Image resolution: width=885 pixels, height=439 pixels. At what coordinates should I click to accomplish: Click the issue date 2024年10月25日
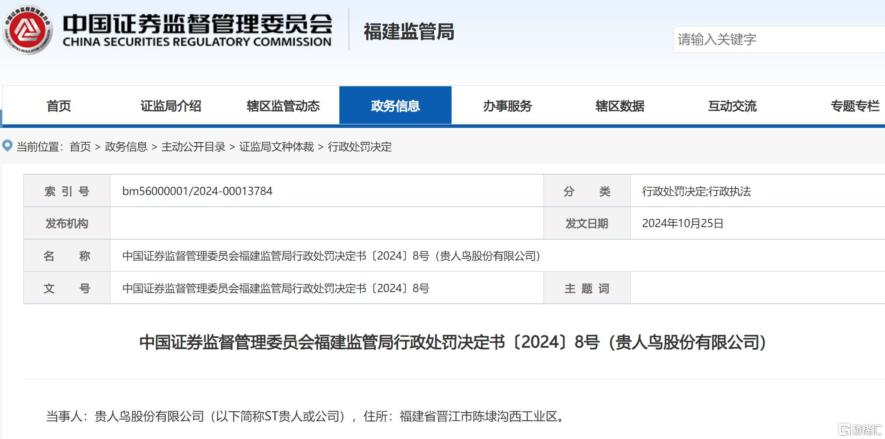tap(683, 223)
